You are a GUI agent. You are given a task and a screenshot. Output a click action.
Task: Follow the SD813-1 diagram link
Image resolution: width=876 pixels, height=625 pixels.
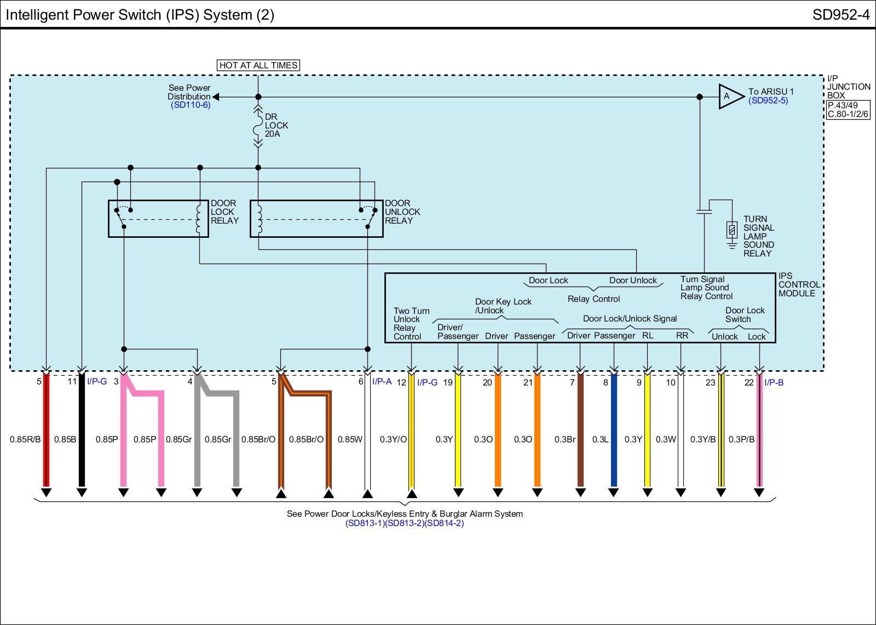(x=365, y=523)
